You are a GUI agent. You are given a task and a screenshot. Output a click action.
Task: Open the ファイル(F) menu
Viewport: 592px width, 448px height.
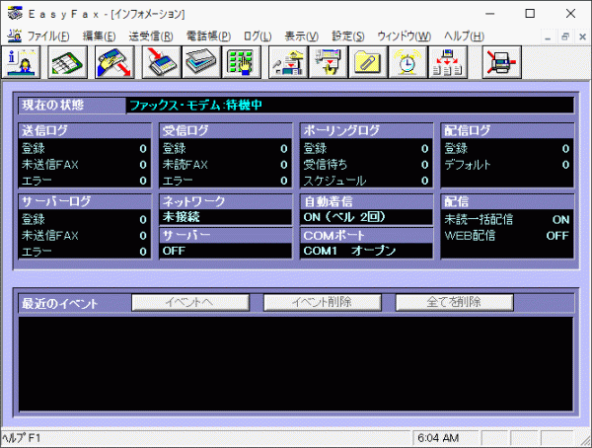pyautogui.click(x=48, y=37)
